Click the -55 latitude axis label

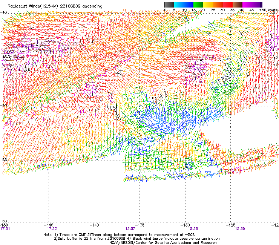pyautogui.click(x=3, y=160)
